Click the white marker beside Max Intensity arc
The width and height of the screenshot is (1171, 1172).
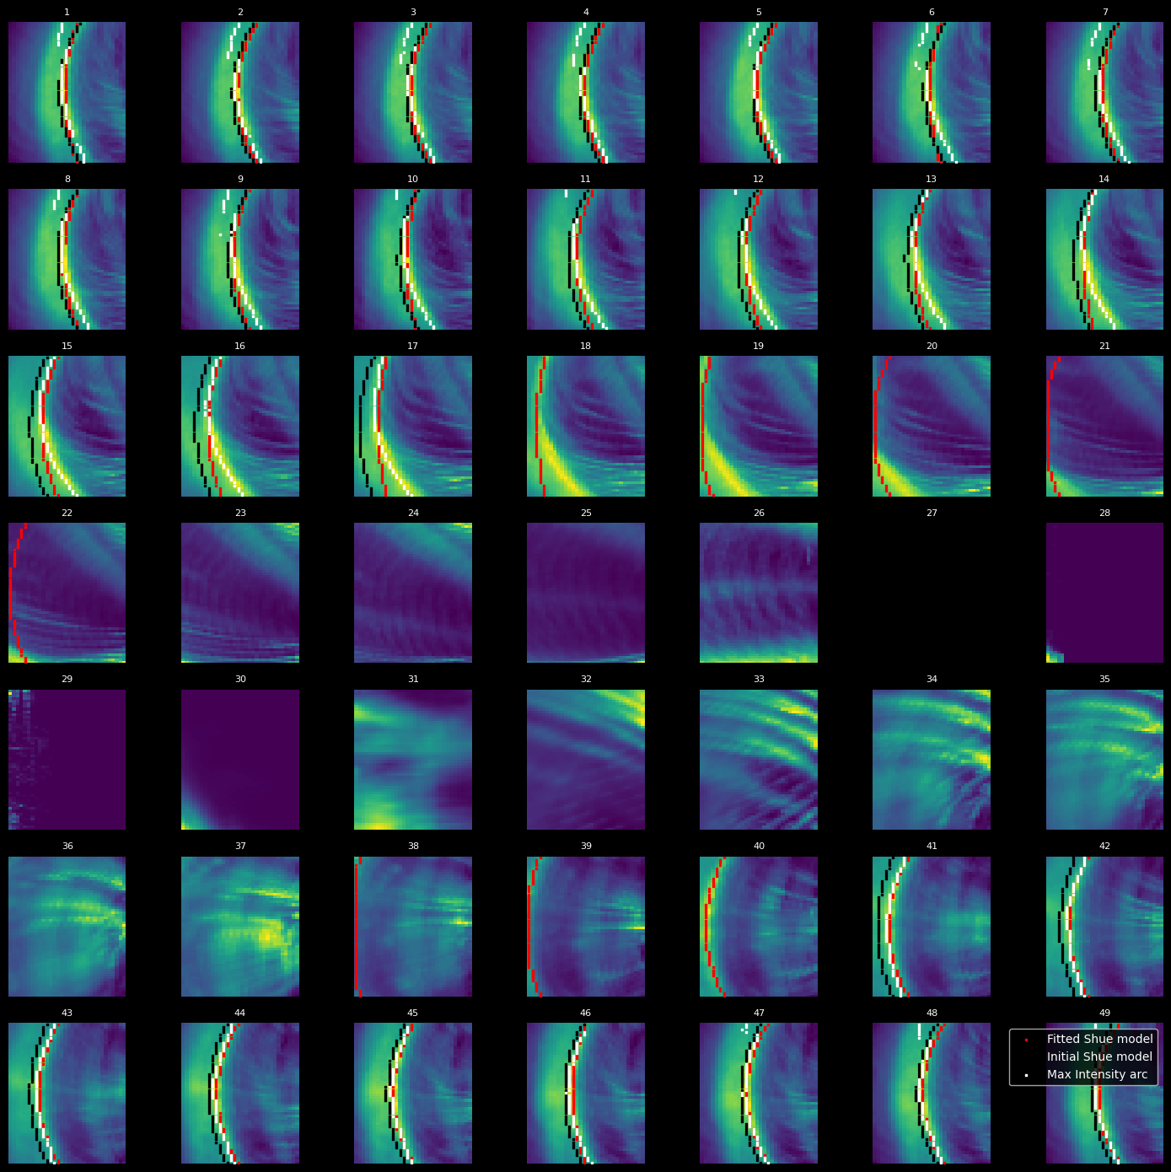1026,1075
